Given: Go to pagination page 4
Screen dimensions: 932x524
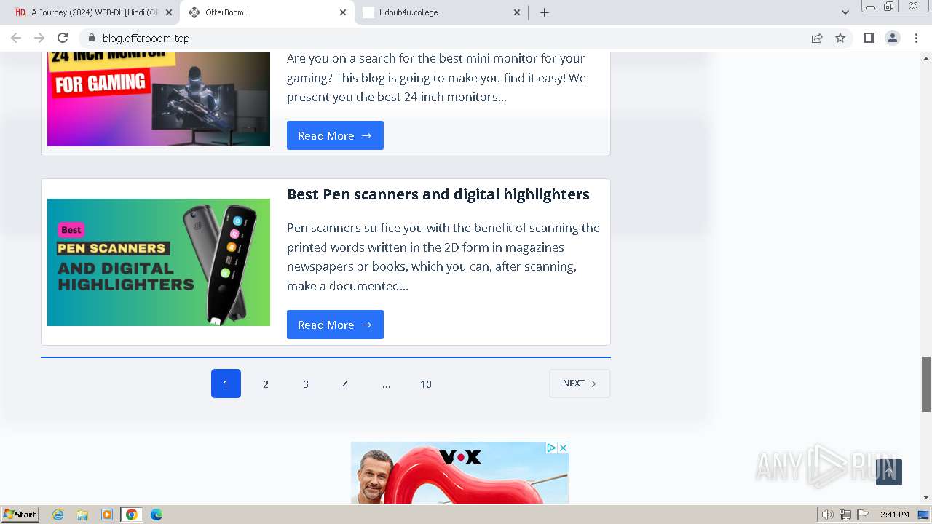Looking at the screenshot, I should [x=346, y=384].
